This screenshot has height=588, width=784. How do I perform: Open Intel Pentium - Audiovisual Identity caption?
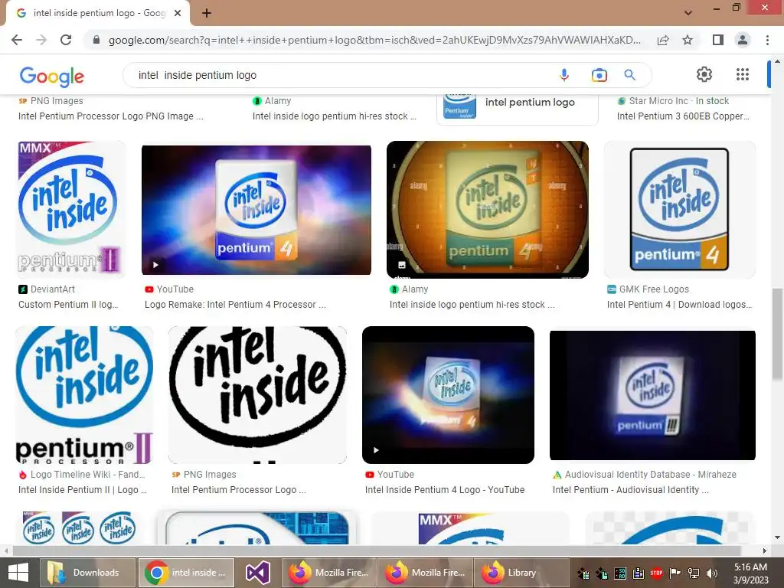(x=631, y=490)
